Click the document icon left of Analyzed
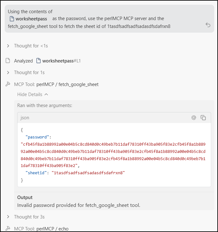 pos(8,61)
